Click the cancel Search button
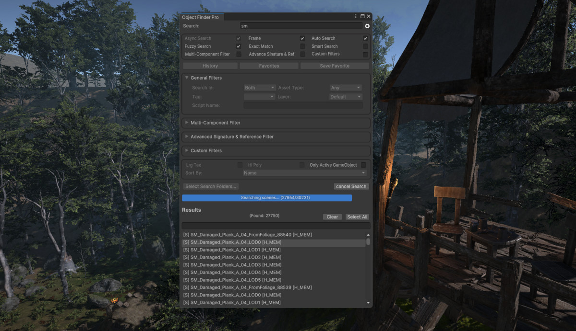Image resolution: width=576 pixels, height=331 pixels. (x=351, y=186)
